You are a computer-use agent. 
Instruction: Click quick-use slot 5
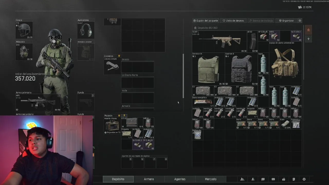(x=127, y=163)
